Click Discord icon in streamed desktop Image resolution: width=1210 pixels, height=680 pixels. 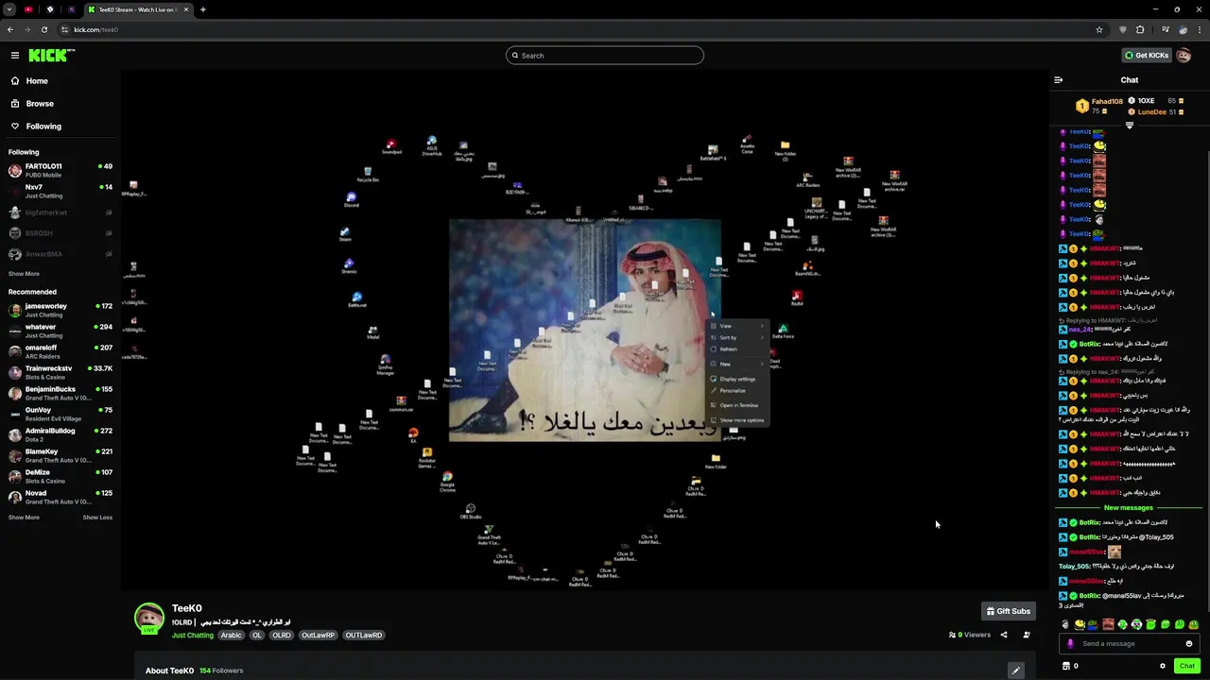pyautogui.click(x=352, y=200)
